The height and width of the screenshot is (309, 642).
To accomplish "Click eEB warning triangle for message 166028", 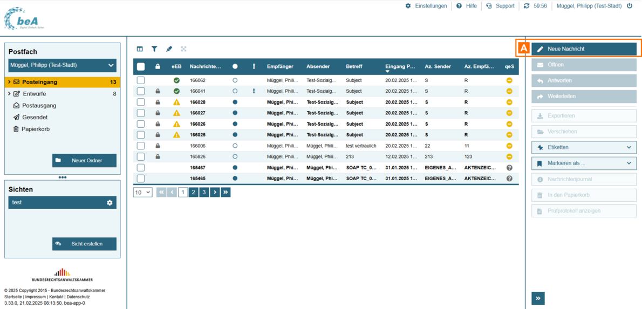I will (176, 102).
